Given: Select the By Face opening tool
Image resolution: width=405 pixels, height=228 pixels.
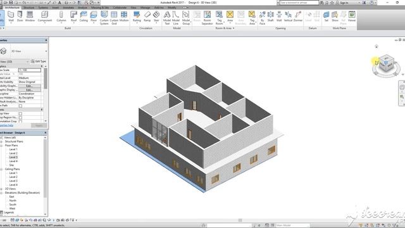Looking at the screenshot, I should 262,18.
